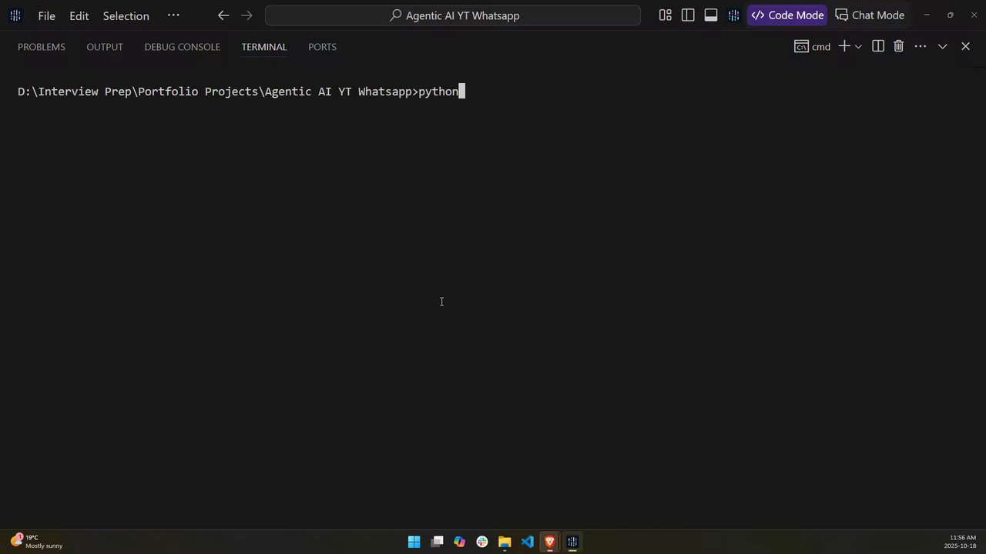
Task: Open Slack from the taskbar
Action: coord(482,542)
